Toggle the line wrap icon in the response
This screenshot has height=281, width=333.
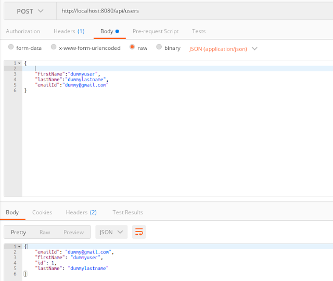pos(139,232)
